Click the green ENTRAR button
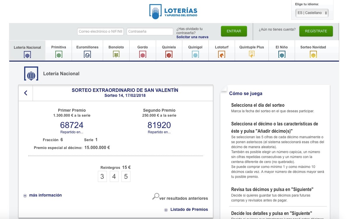 (x=234, y=31)
